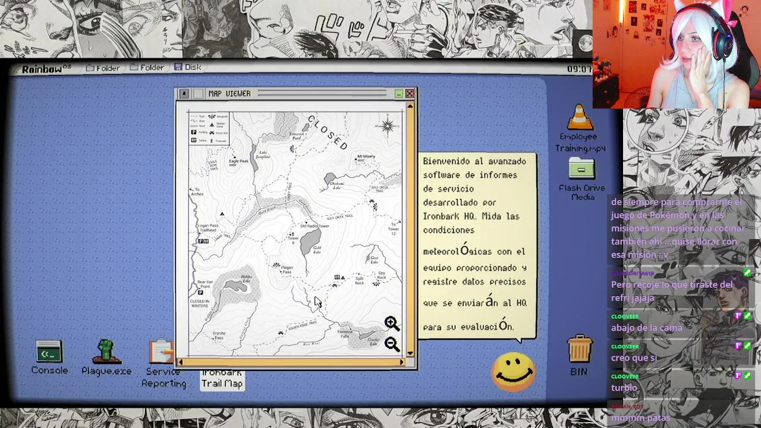Open Service Reporting clipboard icon
This screenshot has width=761, height=428.
pos(163,364)
